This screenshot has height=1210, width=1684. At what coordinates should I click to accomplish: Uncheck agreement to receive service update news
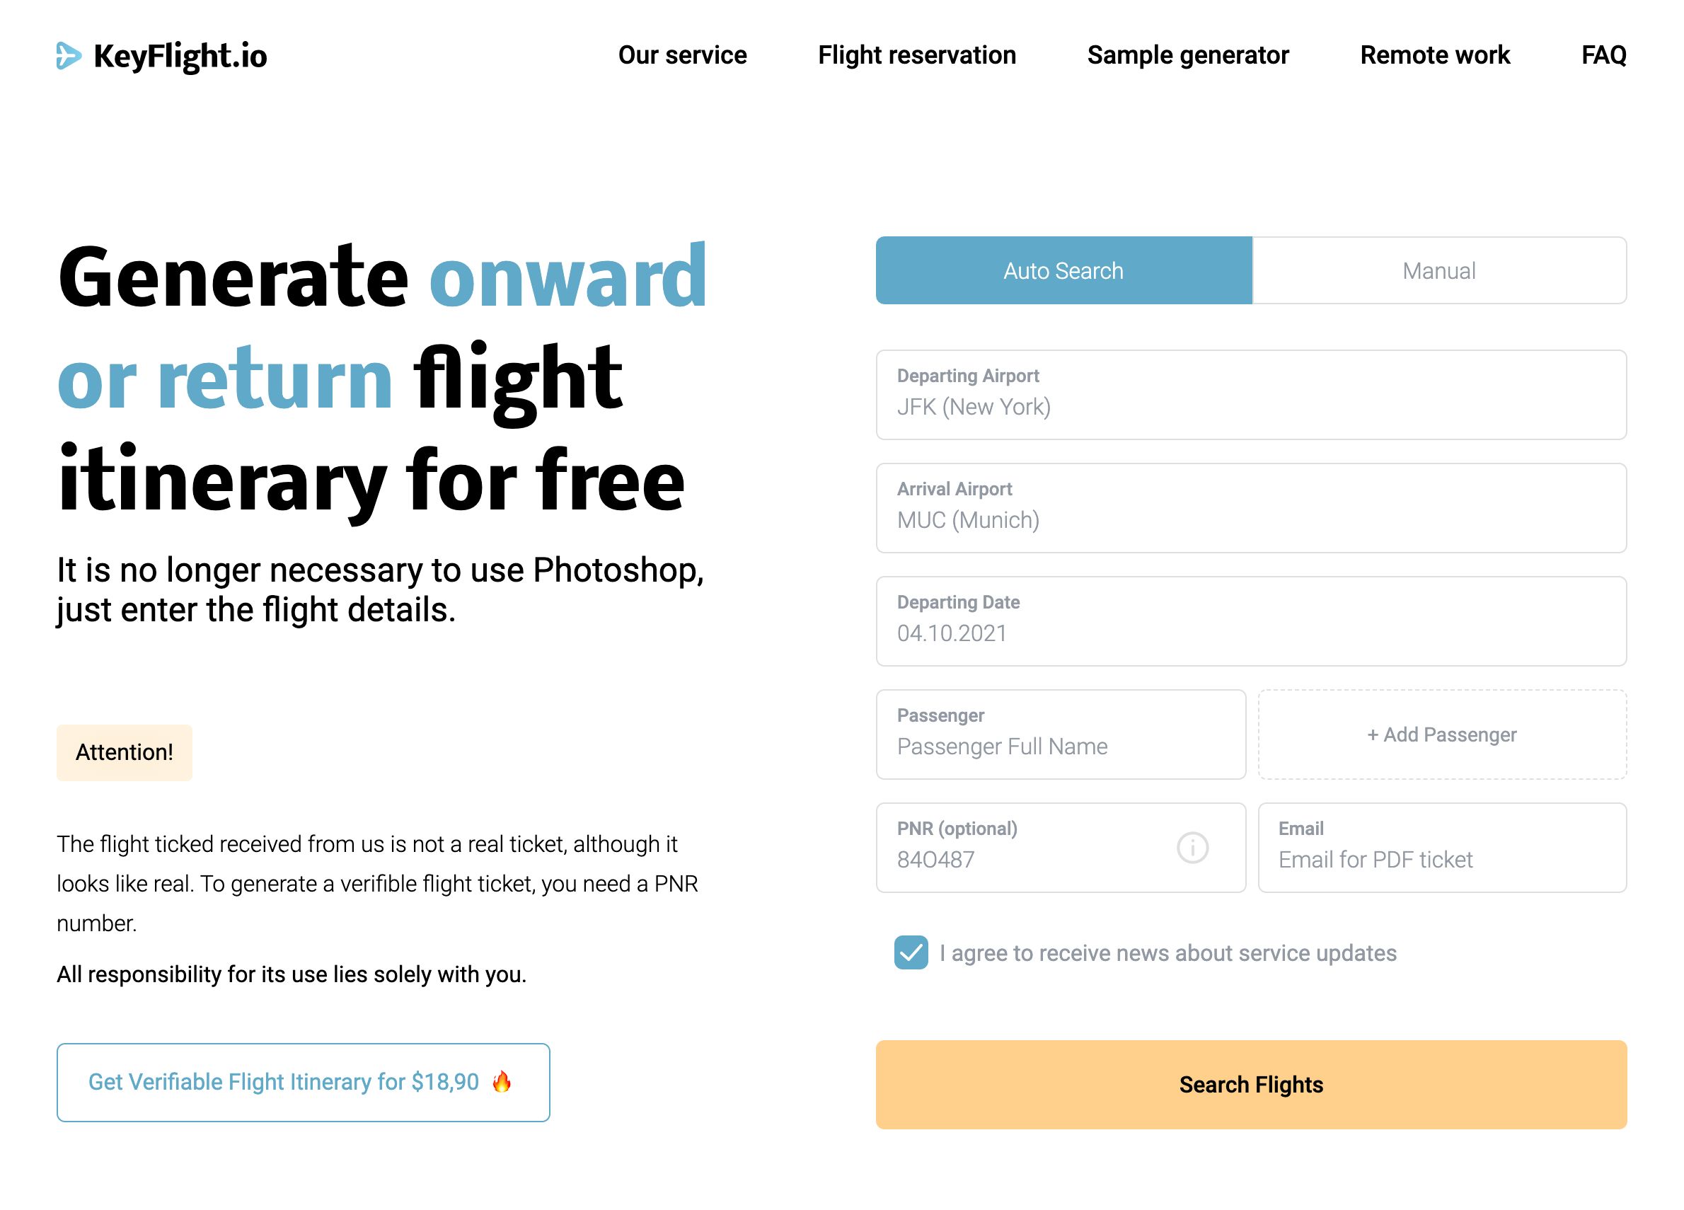tap(911, 952)
